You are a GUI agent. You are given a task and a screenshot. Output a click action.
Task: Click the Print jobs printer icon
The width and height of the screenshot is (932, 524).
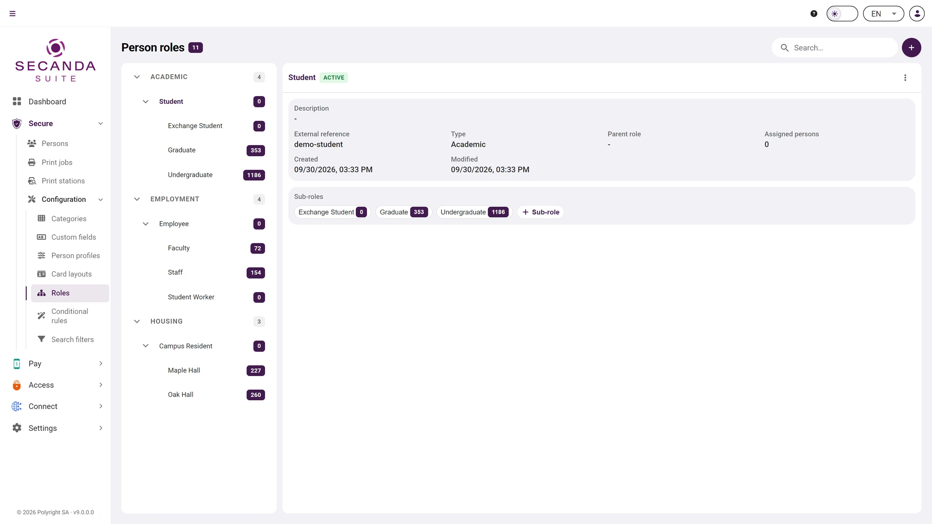tap(32, 163)
